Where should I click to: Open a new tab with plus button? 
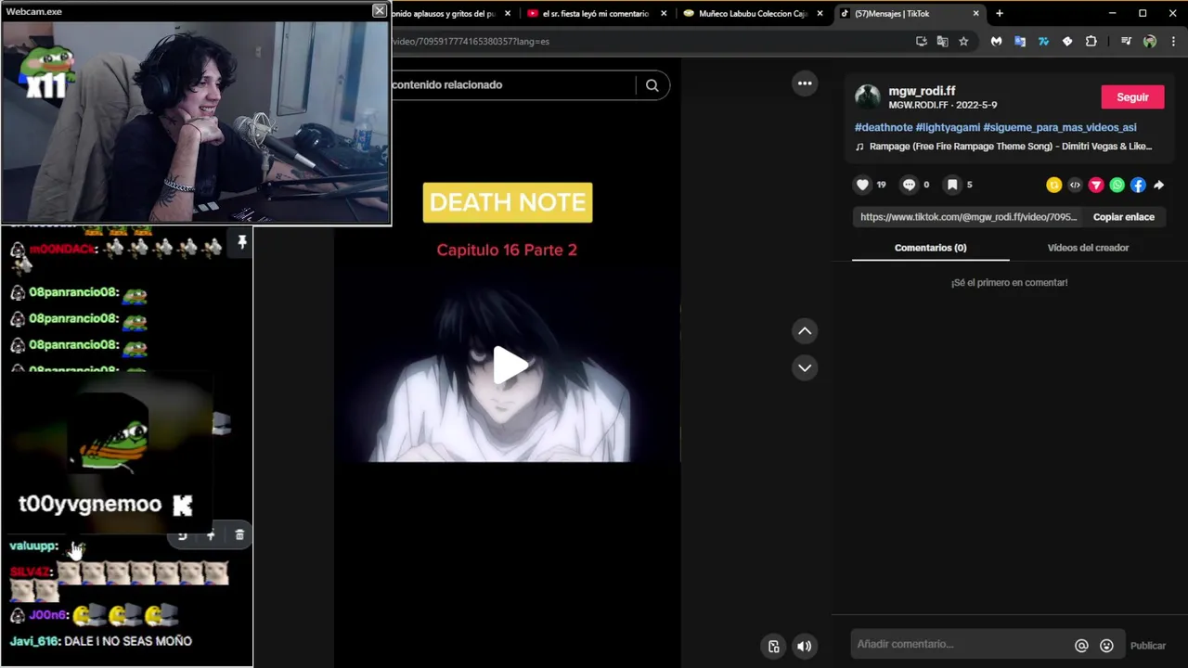[1000, 14]
